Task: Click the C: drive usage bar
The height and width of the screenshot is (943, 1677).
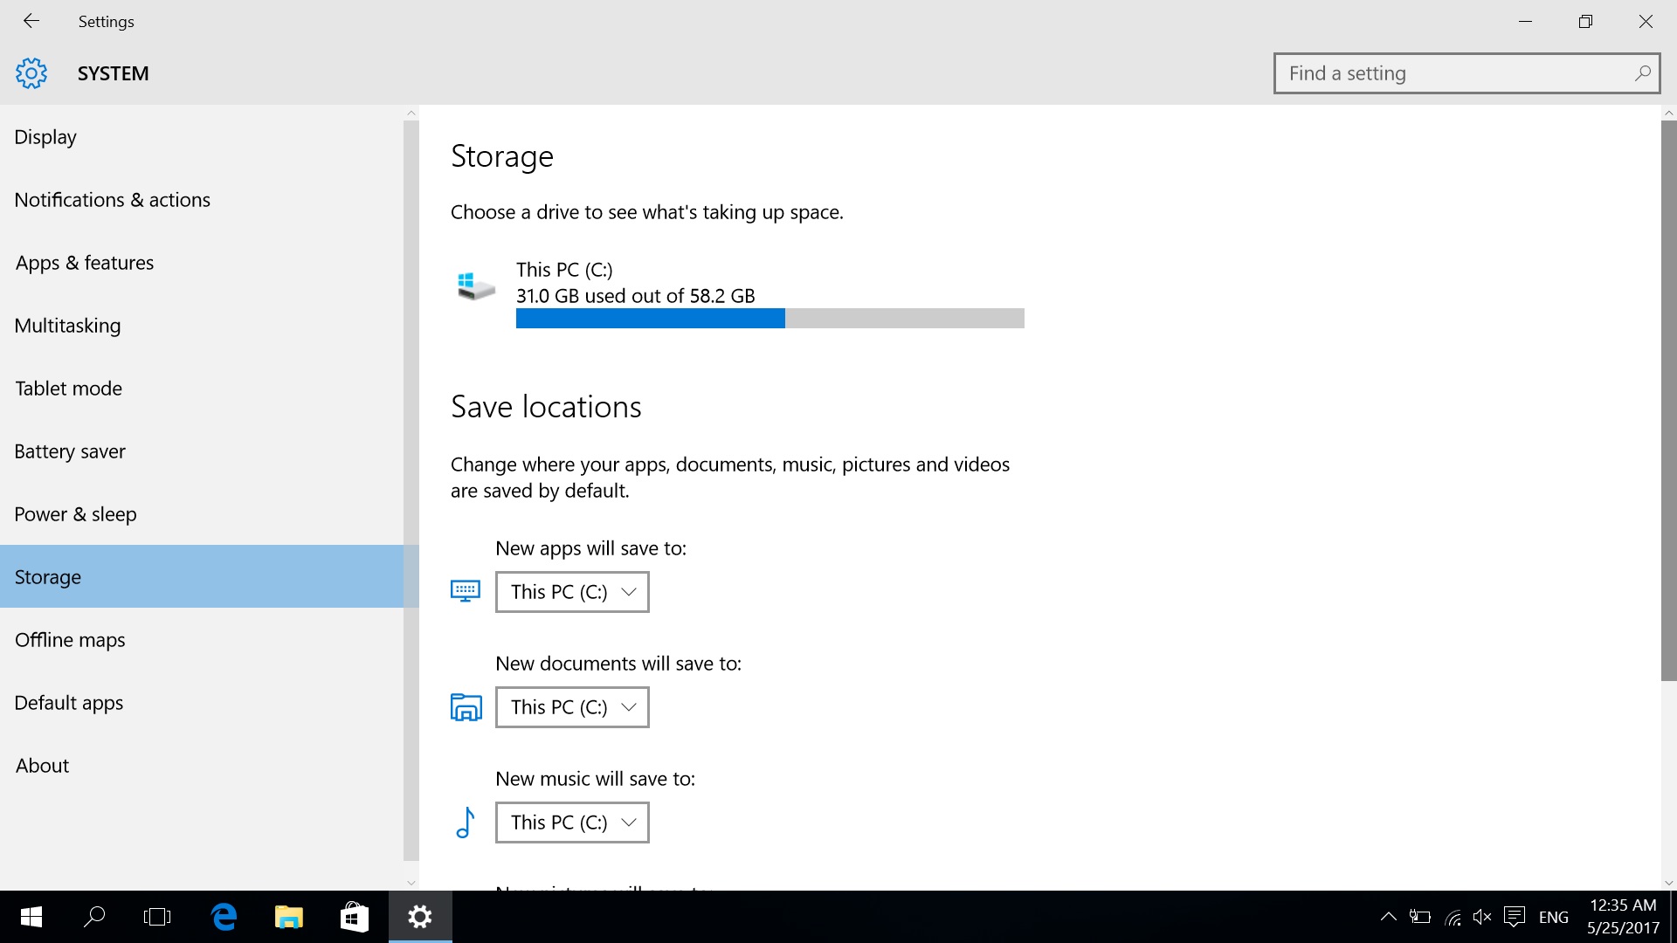Action: click(x=769, y=319)
